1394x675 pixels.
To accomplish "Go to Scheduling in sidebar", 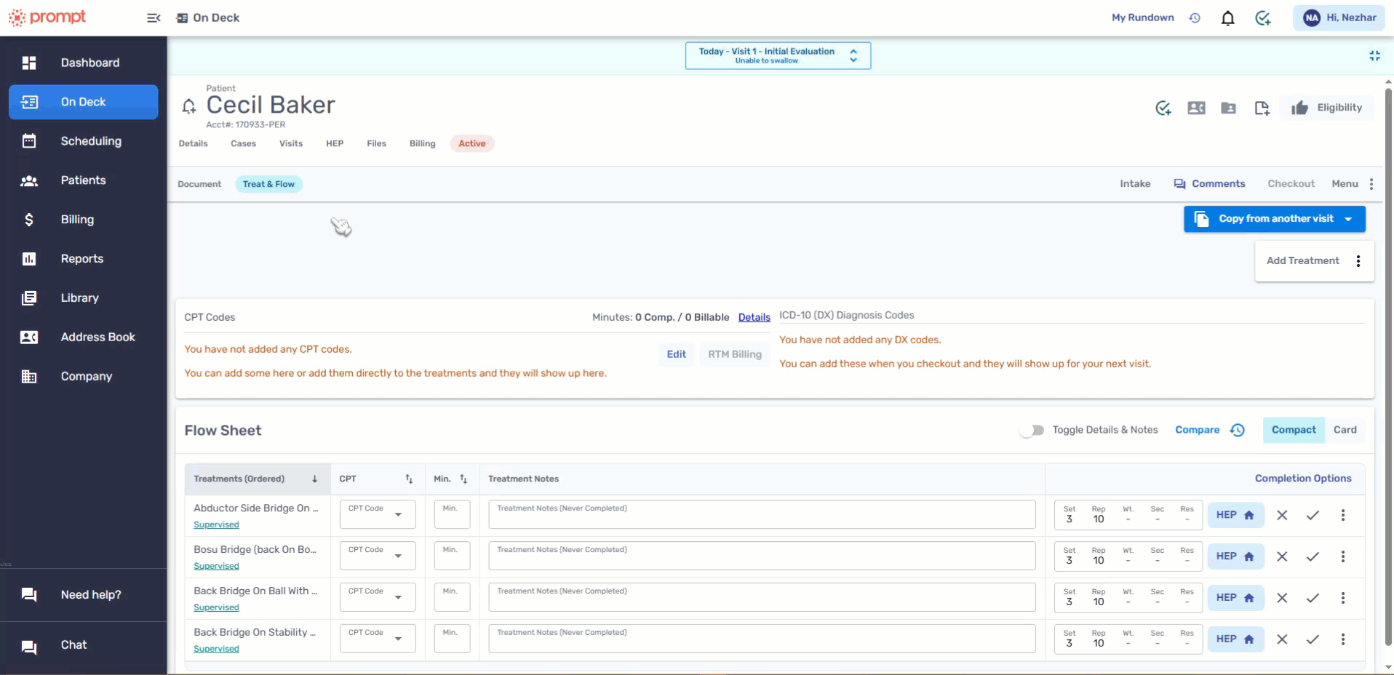I will point(84,141).
